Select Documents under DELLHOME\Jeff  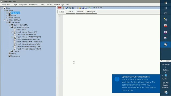tap(15, 56)
